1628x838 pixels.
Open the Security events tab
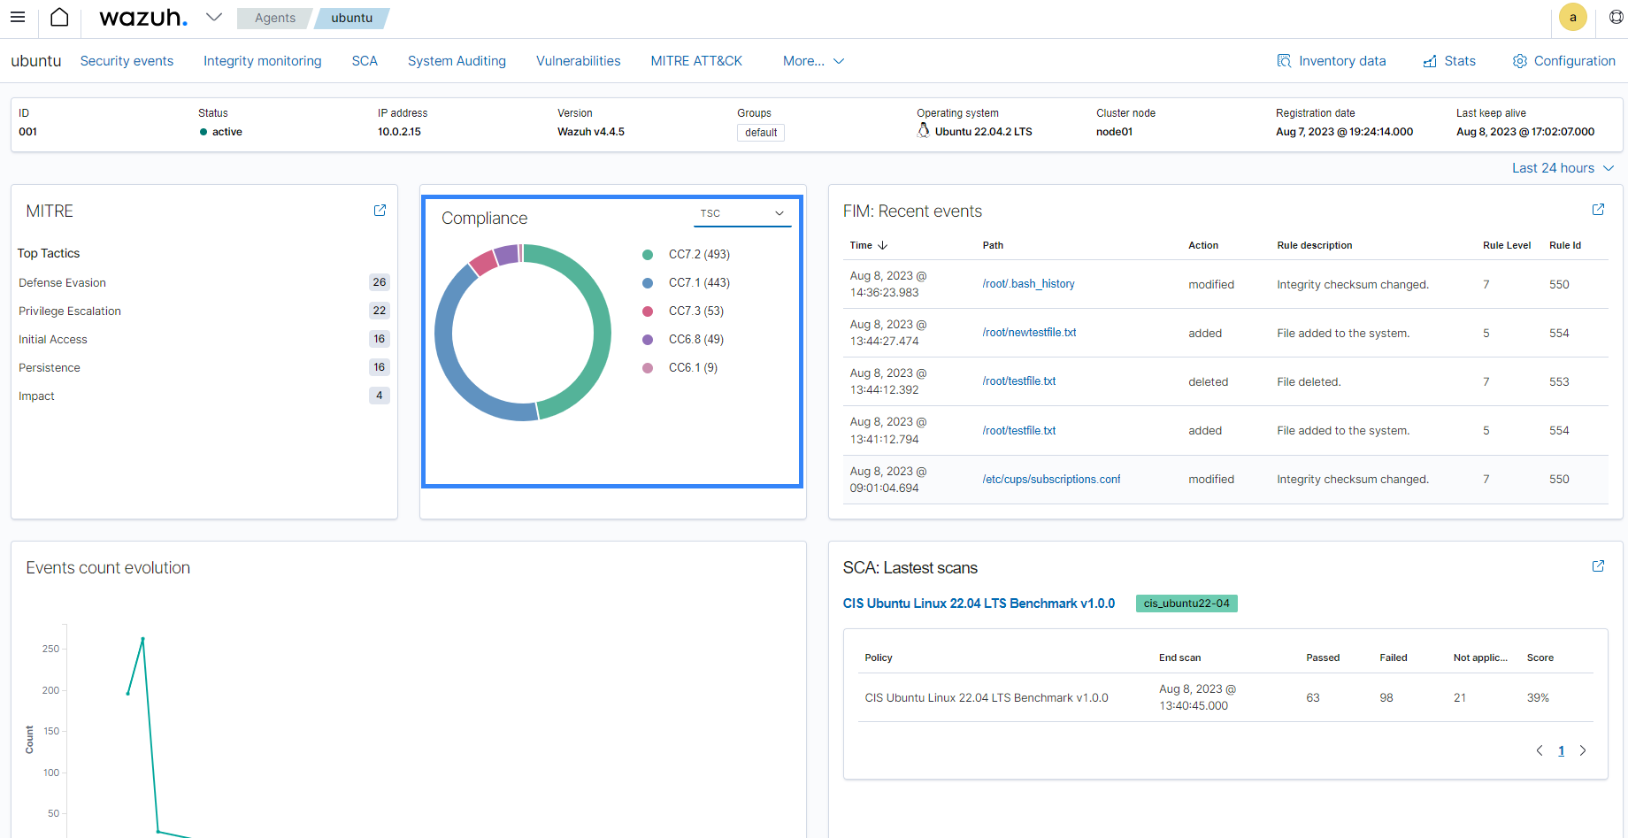click(127, 61)
